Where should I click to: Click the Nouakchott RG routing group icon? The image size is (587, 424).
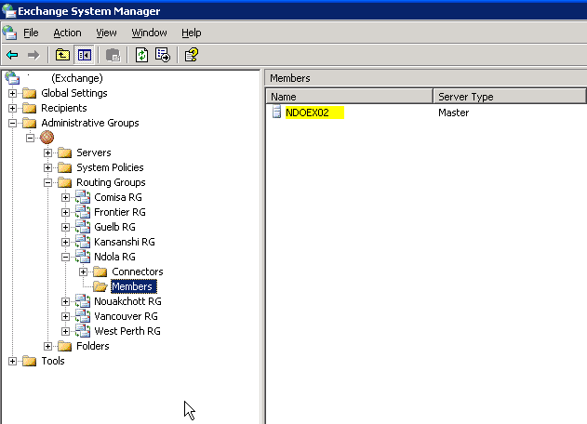tap(83, 301)
